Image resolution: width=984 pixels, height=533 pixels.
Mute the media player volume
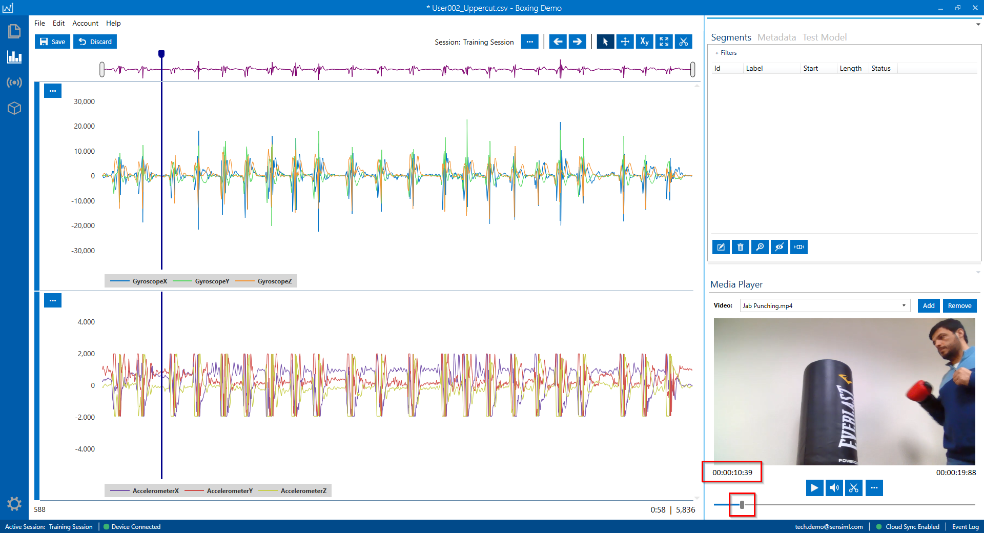[834, 488]
